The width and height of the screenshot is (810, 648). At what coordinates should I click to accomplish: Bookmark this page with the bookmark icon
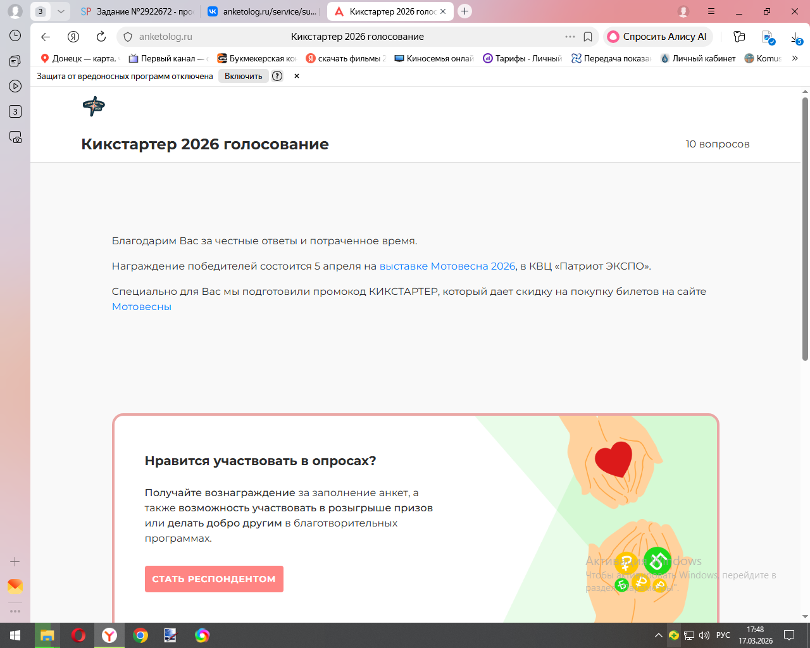click(588, 37)
